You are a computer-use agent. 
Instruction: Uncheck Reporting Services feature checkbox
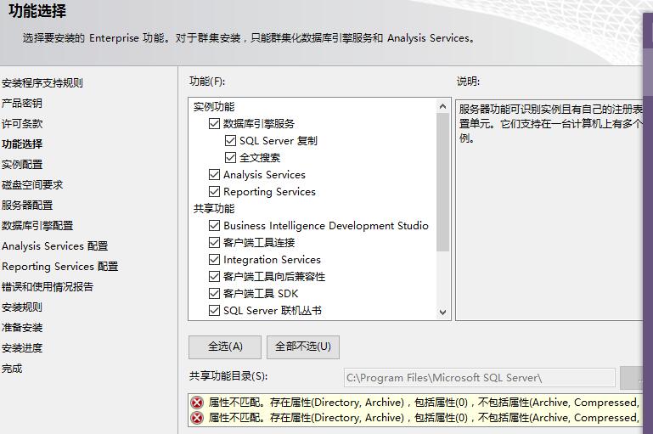coord(214,192)
